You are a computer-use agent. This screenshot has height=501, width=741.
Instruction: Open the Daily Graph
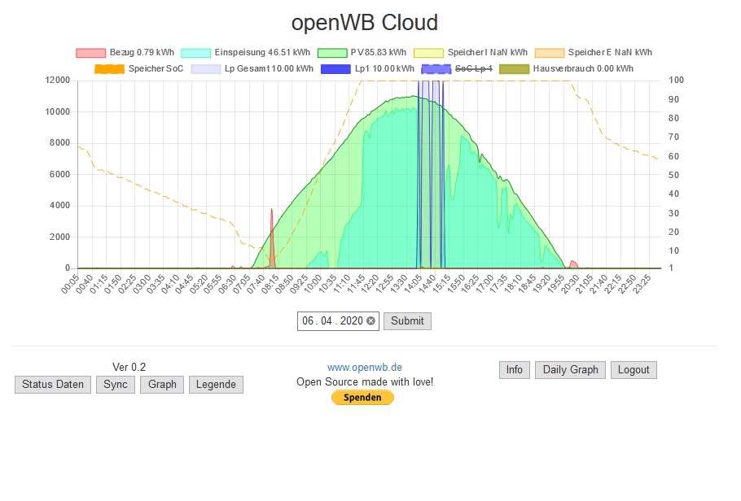570,370
